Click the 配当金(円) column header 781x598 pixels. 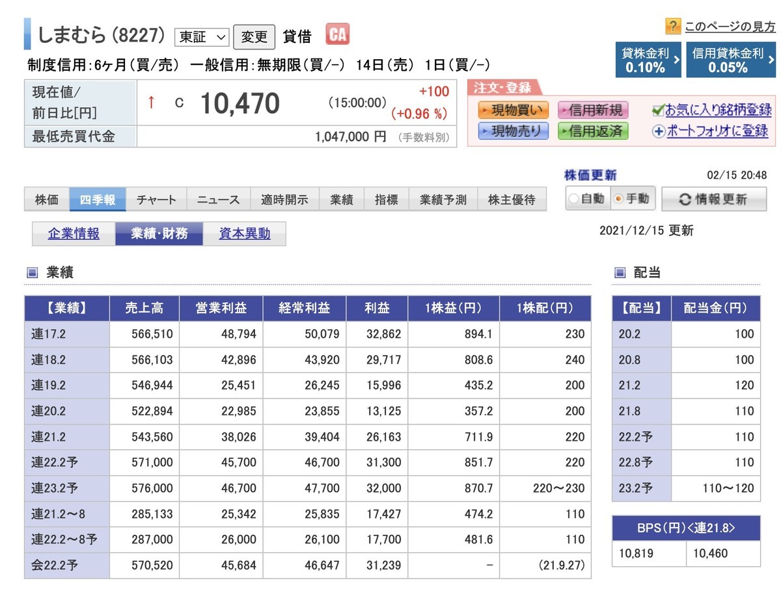[715, 308]
